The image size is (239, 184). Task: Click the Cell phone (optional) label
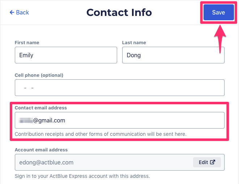39,75
